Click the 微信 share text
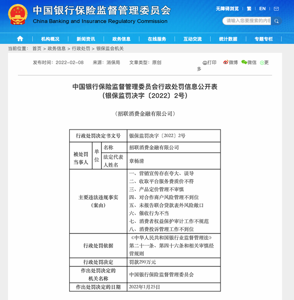 252,62
